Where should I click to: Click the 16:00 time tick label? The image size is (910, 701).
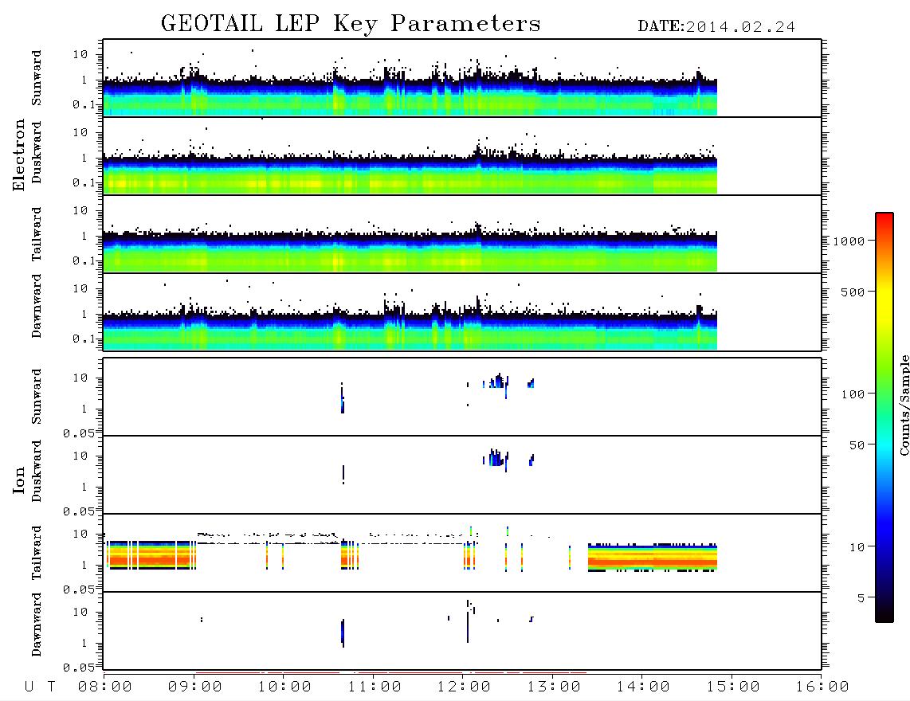(x=822, y=687)
